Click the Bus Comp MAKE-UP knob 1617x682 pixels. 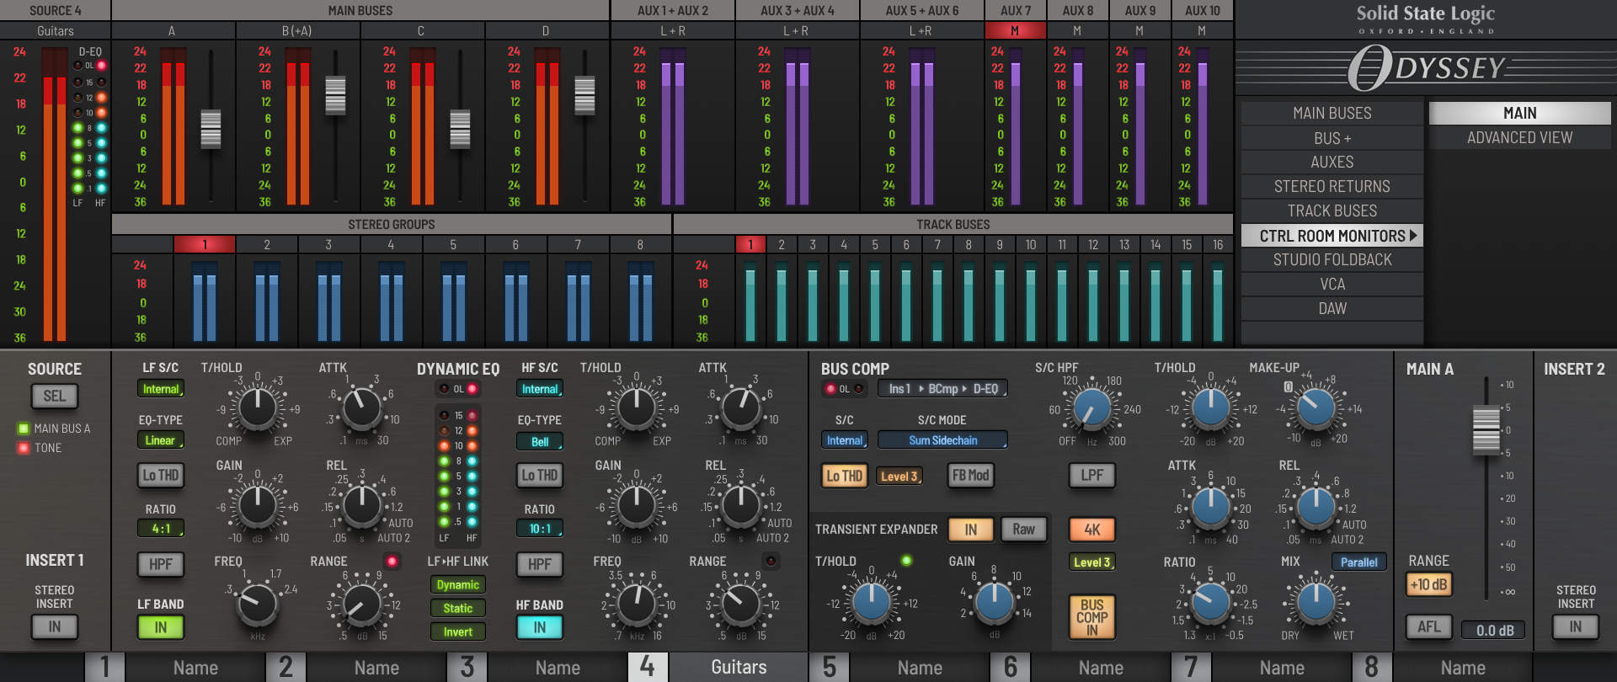tap(1315, 408)
